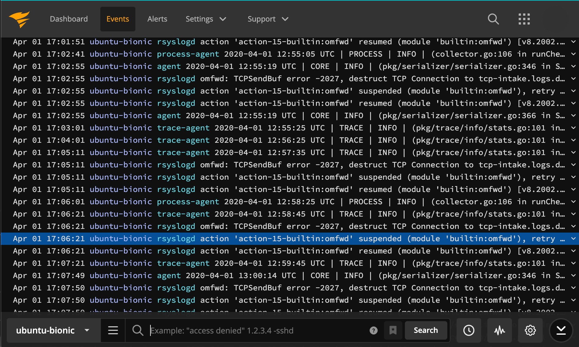Expand the 17:01:51 rsyslogd resumed event
Viewport: 579px width, 347px height.
(573, 42)
